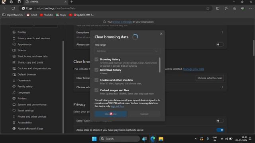Click the Family safety icon
The image size is (255, 143).
point(14,87)
